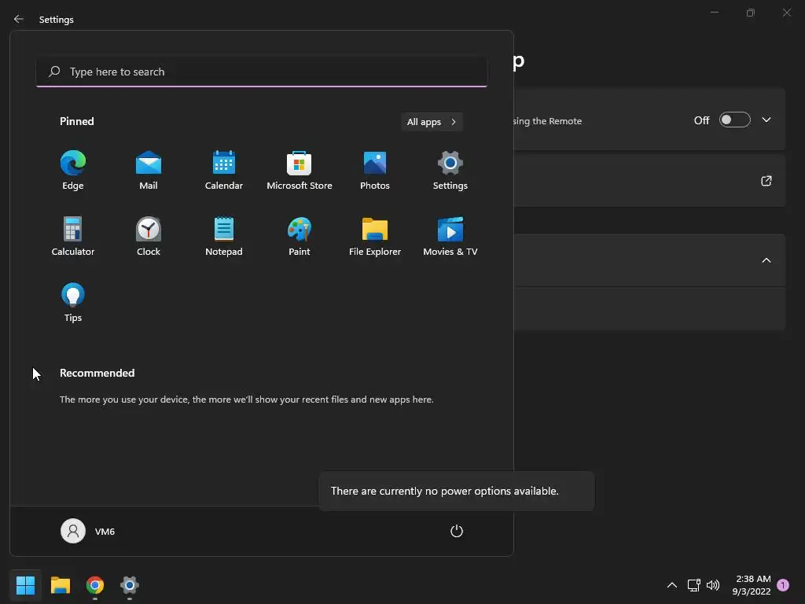Launch the Photos app

pyautogui.click(x=375, y=171)
